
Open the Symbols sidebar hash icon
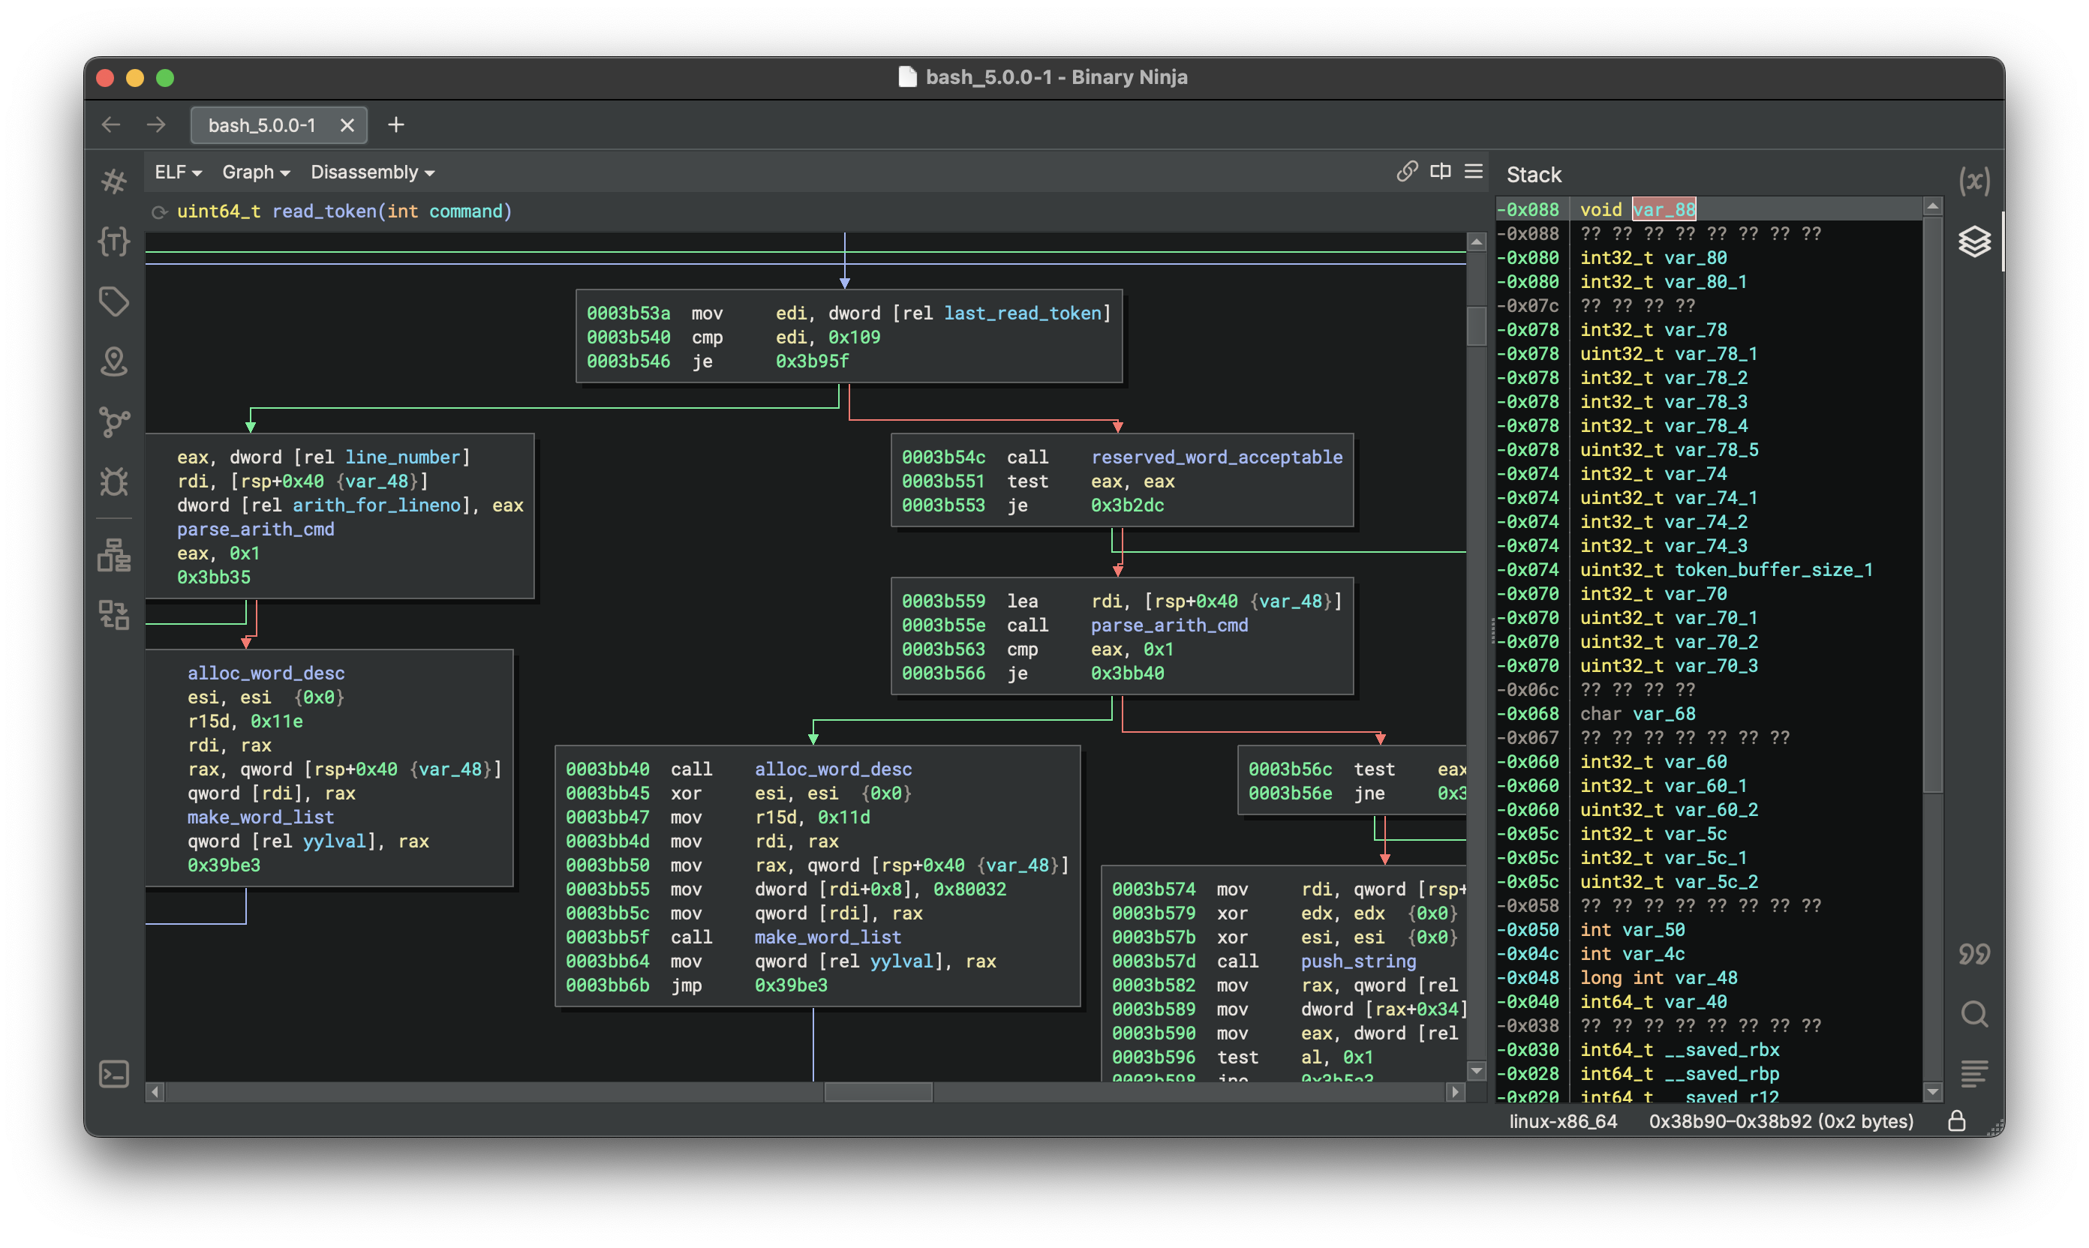tap(113, 181)
